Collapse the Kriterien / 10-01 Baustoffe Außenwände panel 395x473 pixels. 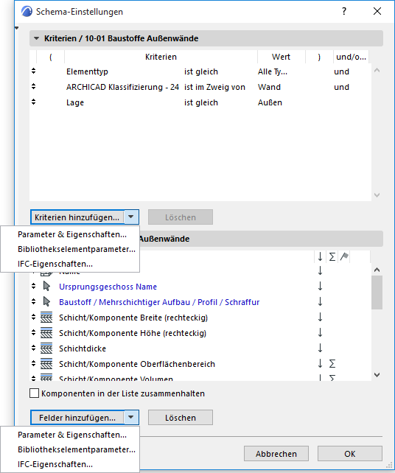37,38
